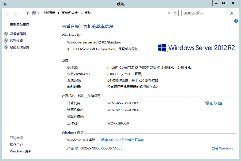Click RAM value 8.00 GB
The image size is (241, 161).
[125, 74]
